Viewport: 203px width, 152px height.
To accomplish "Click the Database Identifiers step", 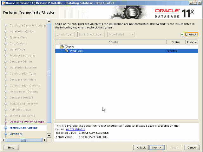I will pyautogui.click(x=23, y=79).
